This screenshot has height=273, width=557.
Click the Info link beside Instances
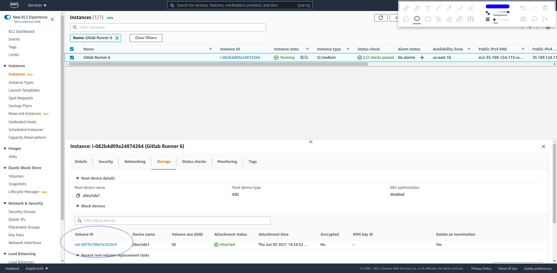point(110,18)
